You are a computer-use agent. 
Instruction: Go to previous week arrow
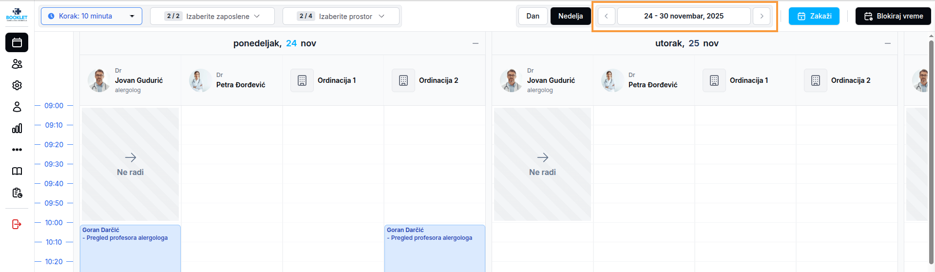[x=606, y=16]
